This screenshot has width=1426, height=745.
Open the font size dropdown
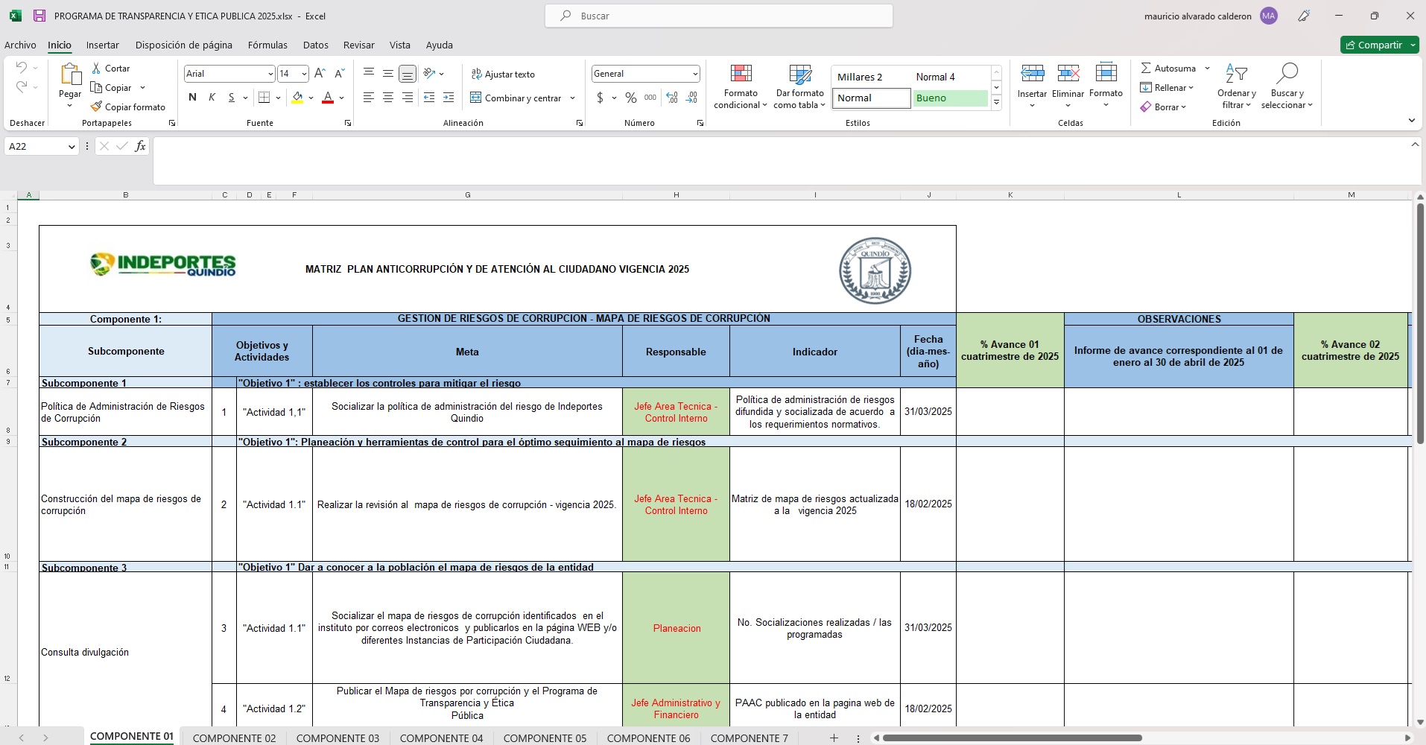click(x=304, y=73)
